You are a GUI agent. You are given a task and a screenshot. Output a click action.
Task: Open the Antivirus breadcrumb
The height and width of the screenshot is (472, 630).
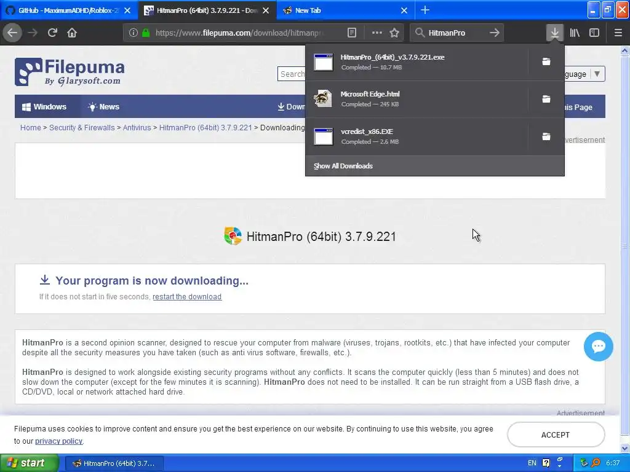coord(137,128)
